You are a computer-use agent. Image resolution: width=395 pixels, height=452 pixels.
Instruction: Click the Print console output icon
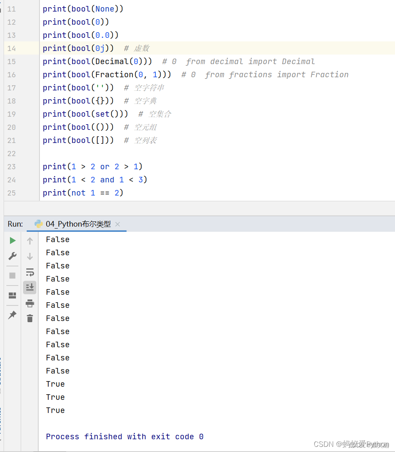click(30, 303)
